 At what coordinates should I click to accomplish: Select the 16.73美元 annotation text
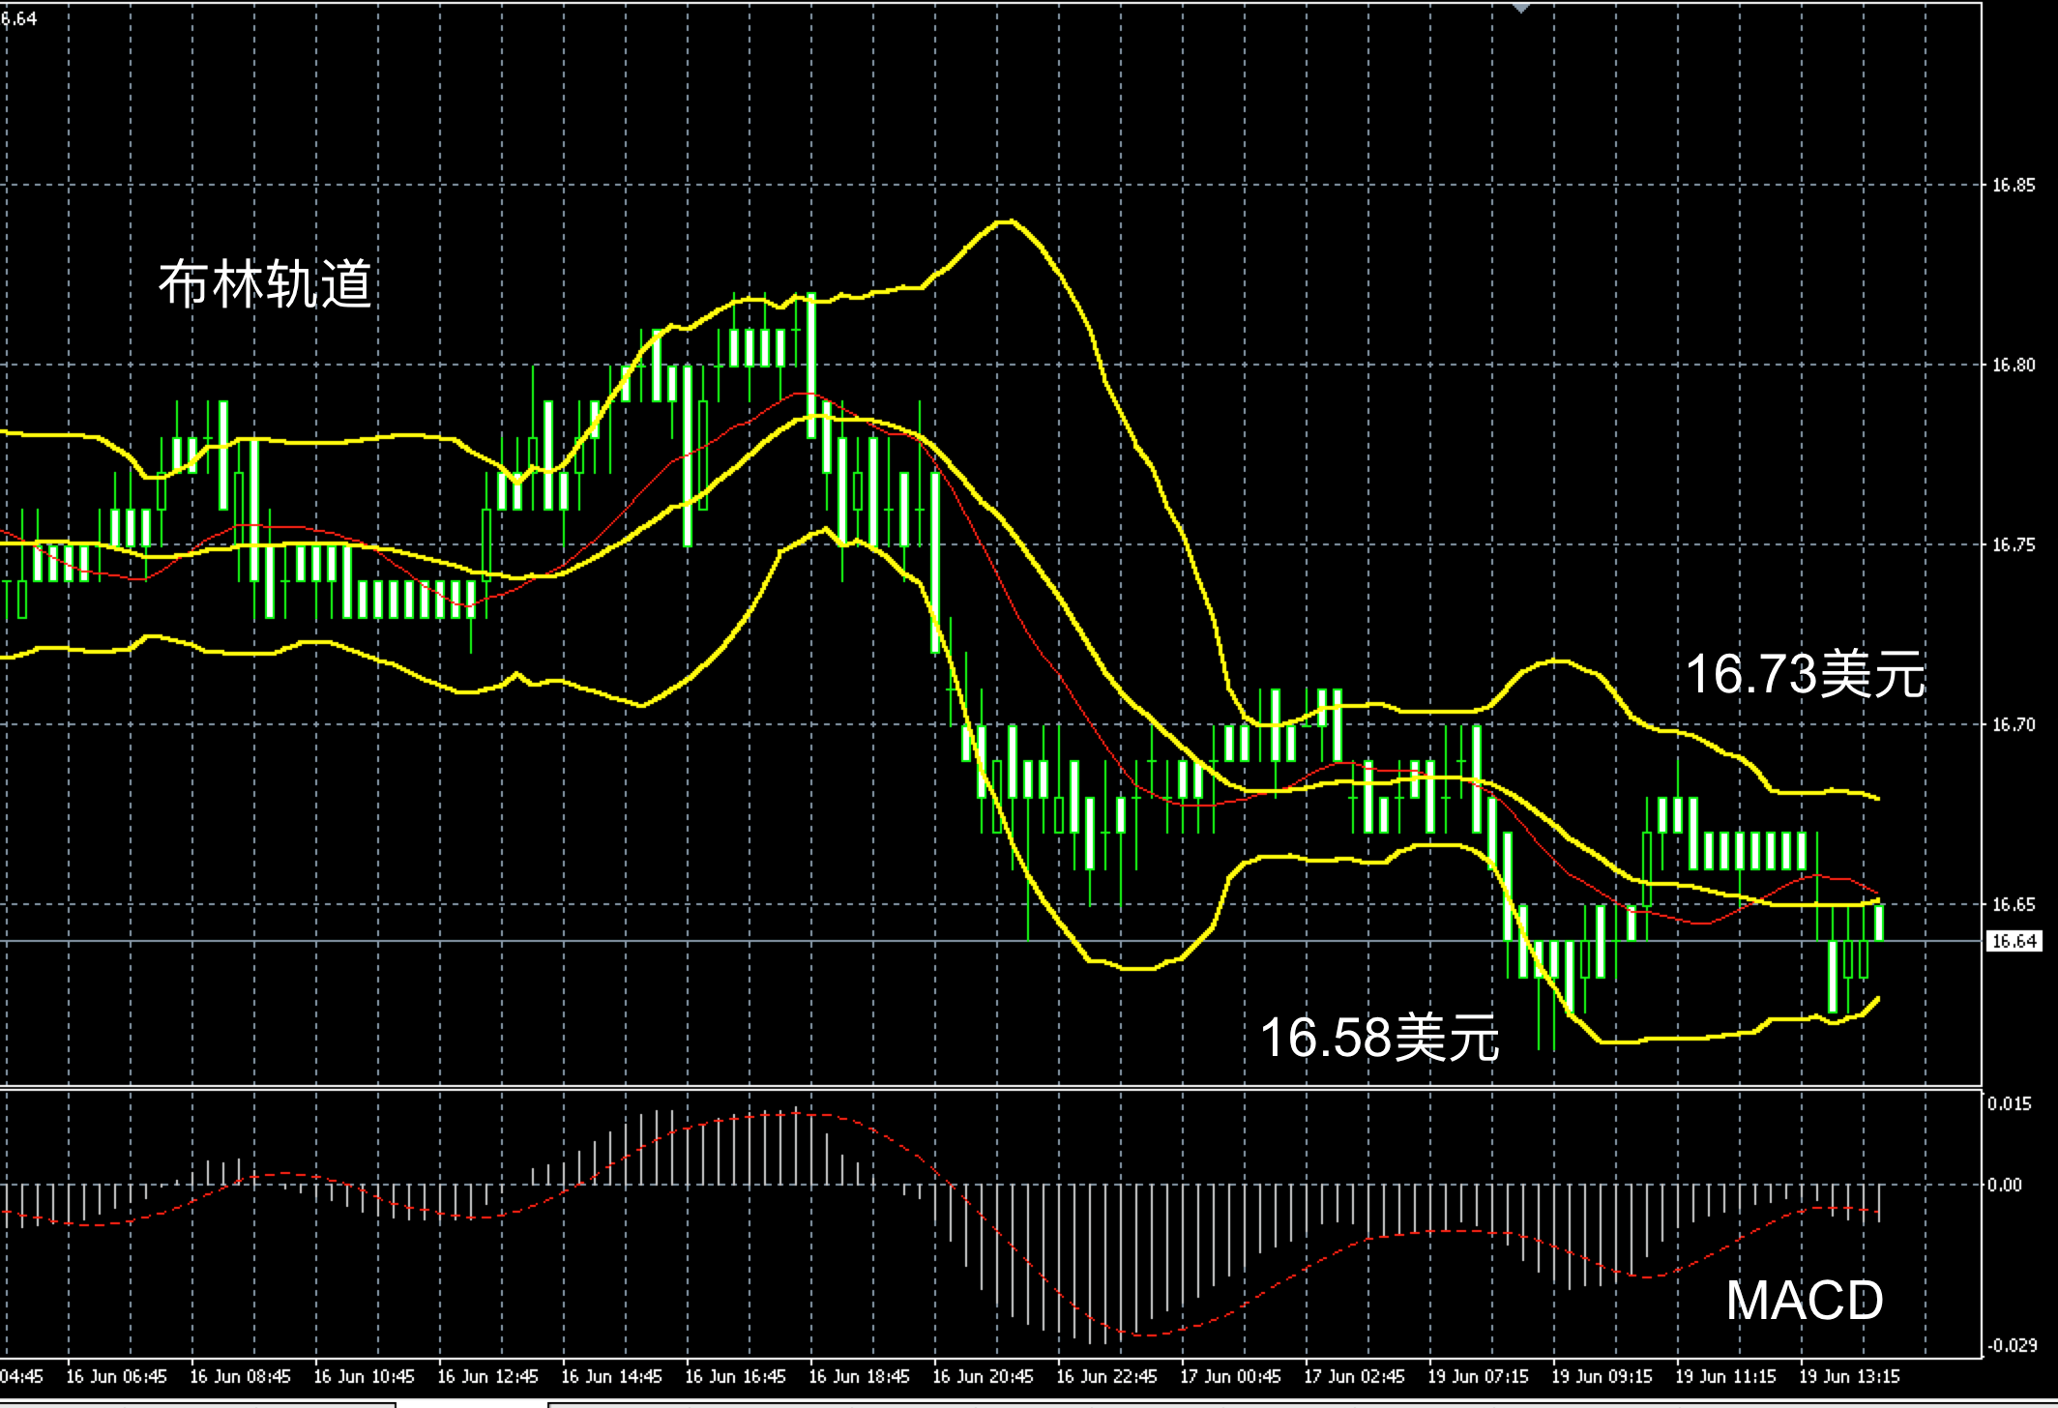coord(1805,674)
